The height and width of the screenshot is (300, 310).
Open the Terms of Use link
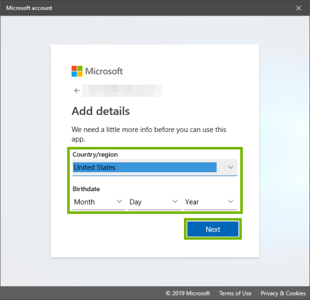pyautogui.click(x=235, y=293)
